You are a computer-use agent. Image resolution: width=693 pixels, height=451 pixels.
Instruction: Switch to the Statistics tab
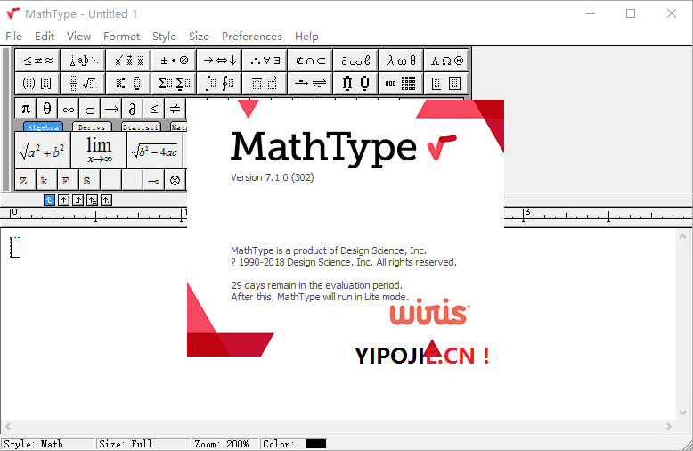click(x=141, y=127)
